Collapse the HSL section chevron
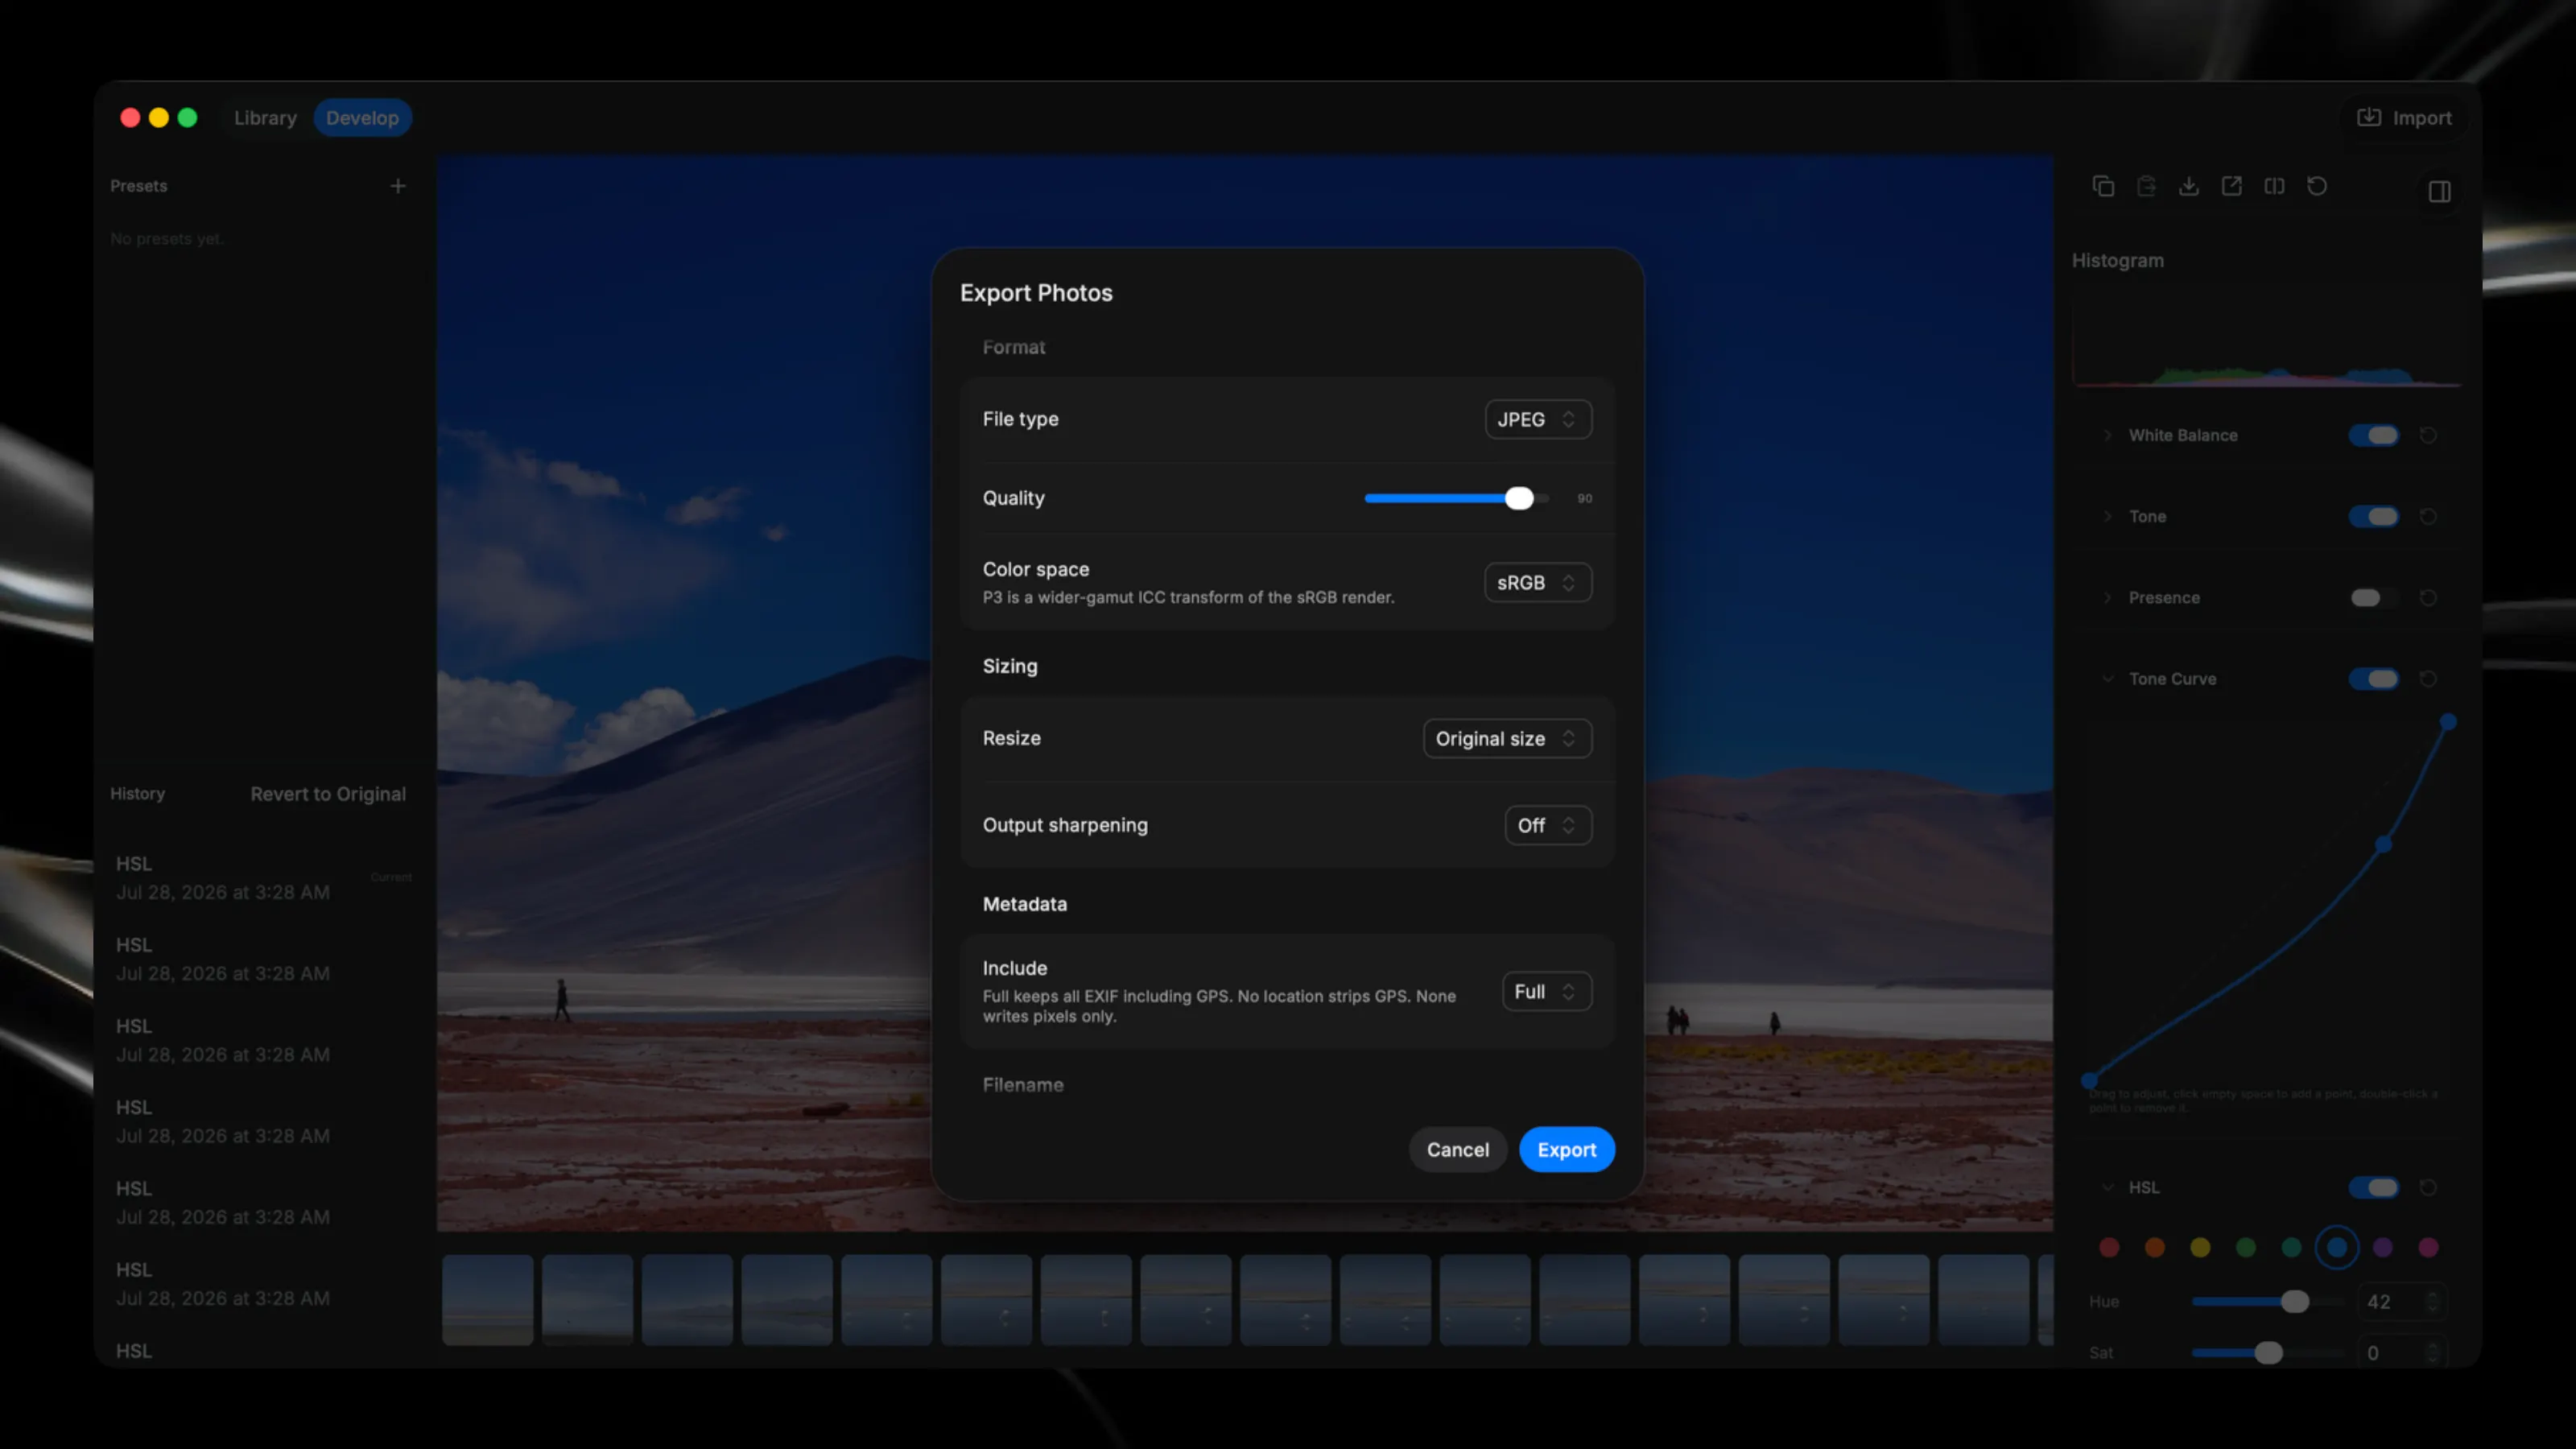Screen dimensions: 2576x1449 2107,1187
